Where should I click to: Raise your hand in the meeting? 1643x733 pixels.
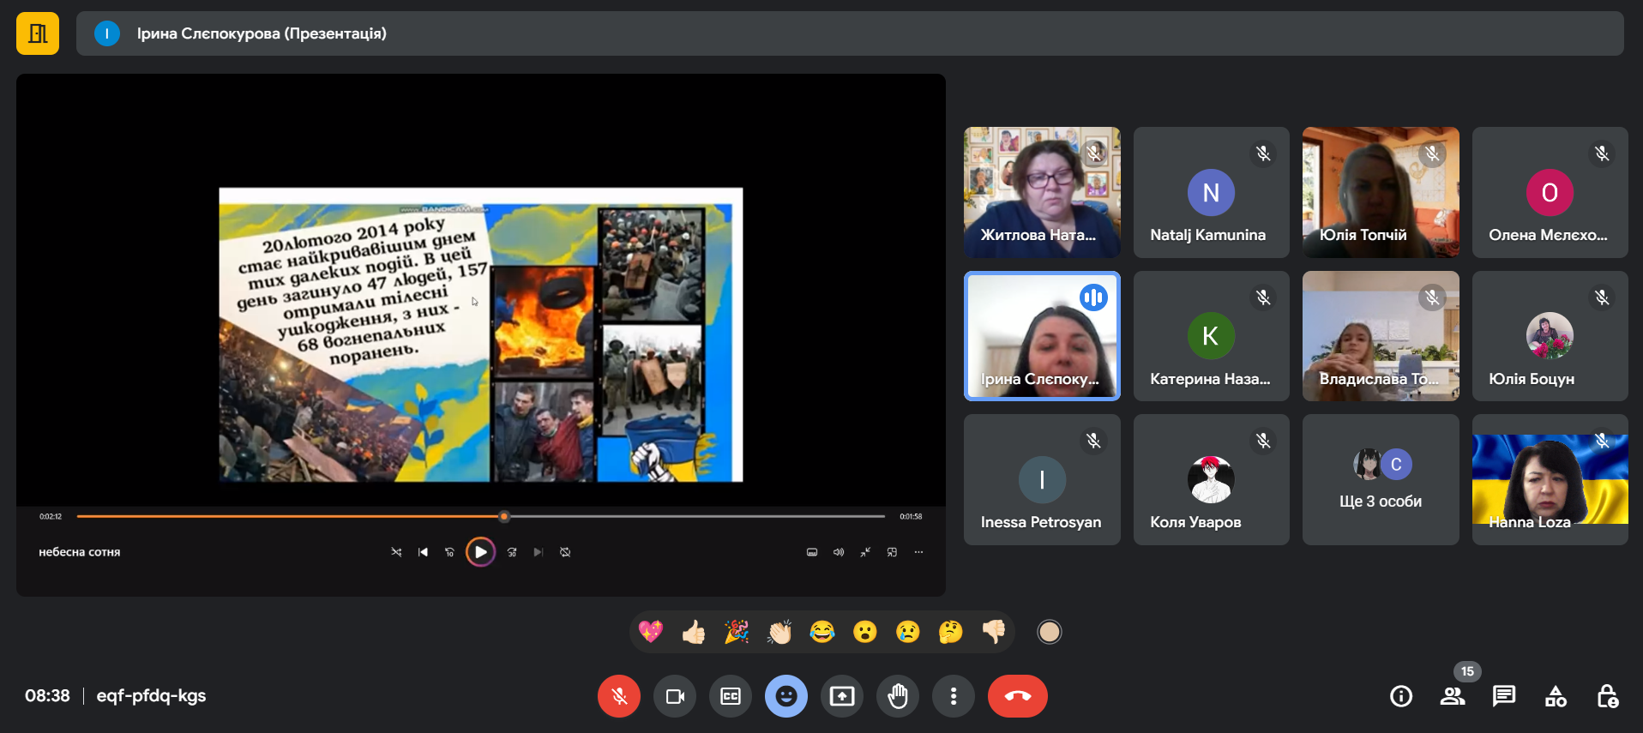pyautogui.click(x=898, y=696)
